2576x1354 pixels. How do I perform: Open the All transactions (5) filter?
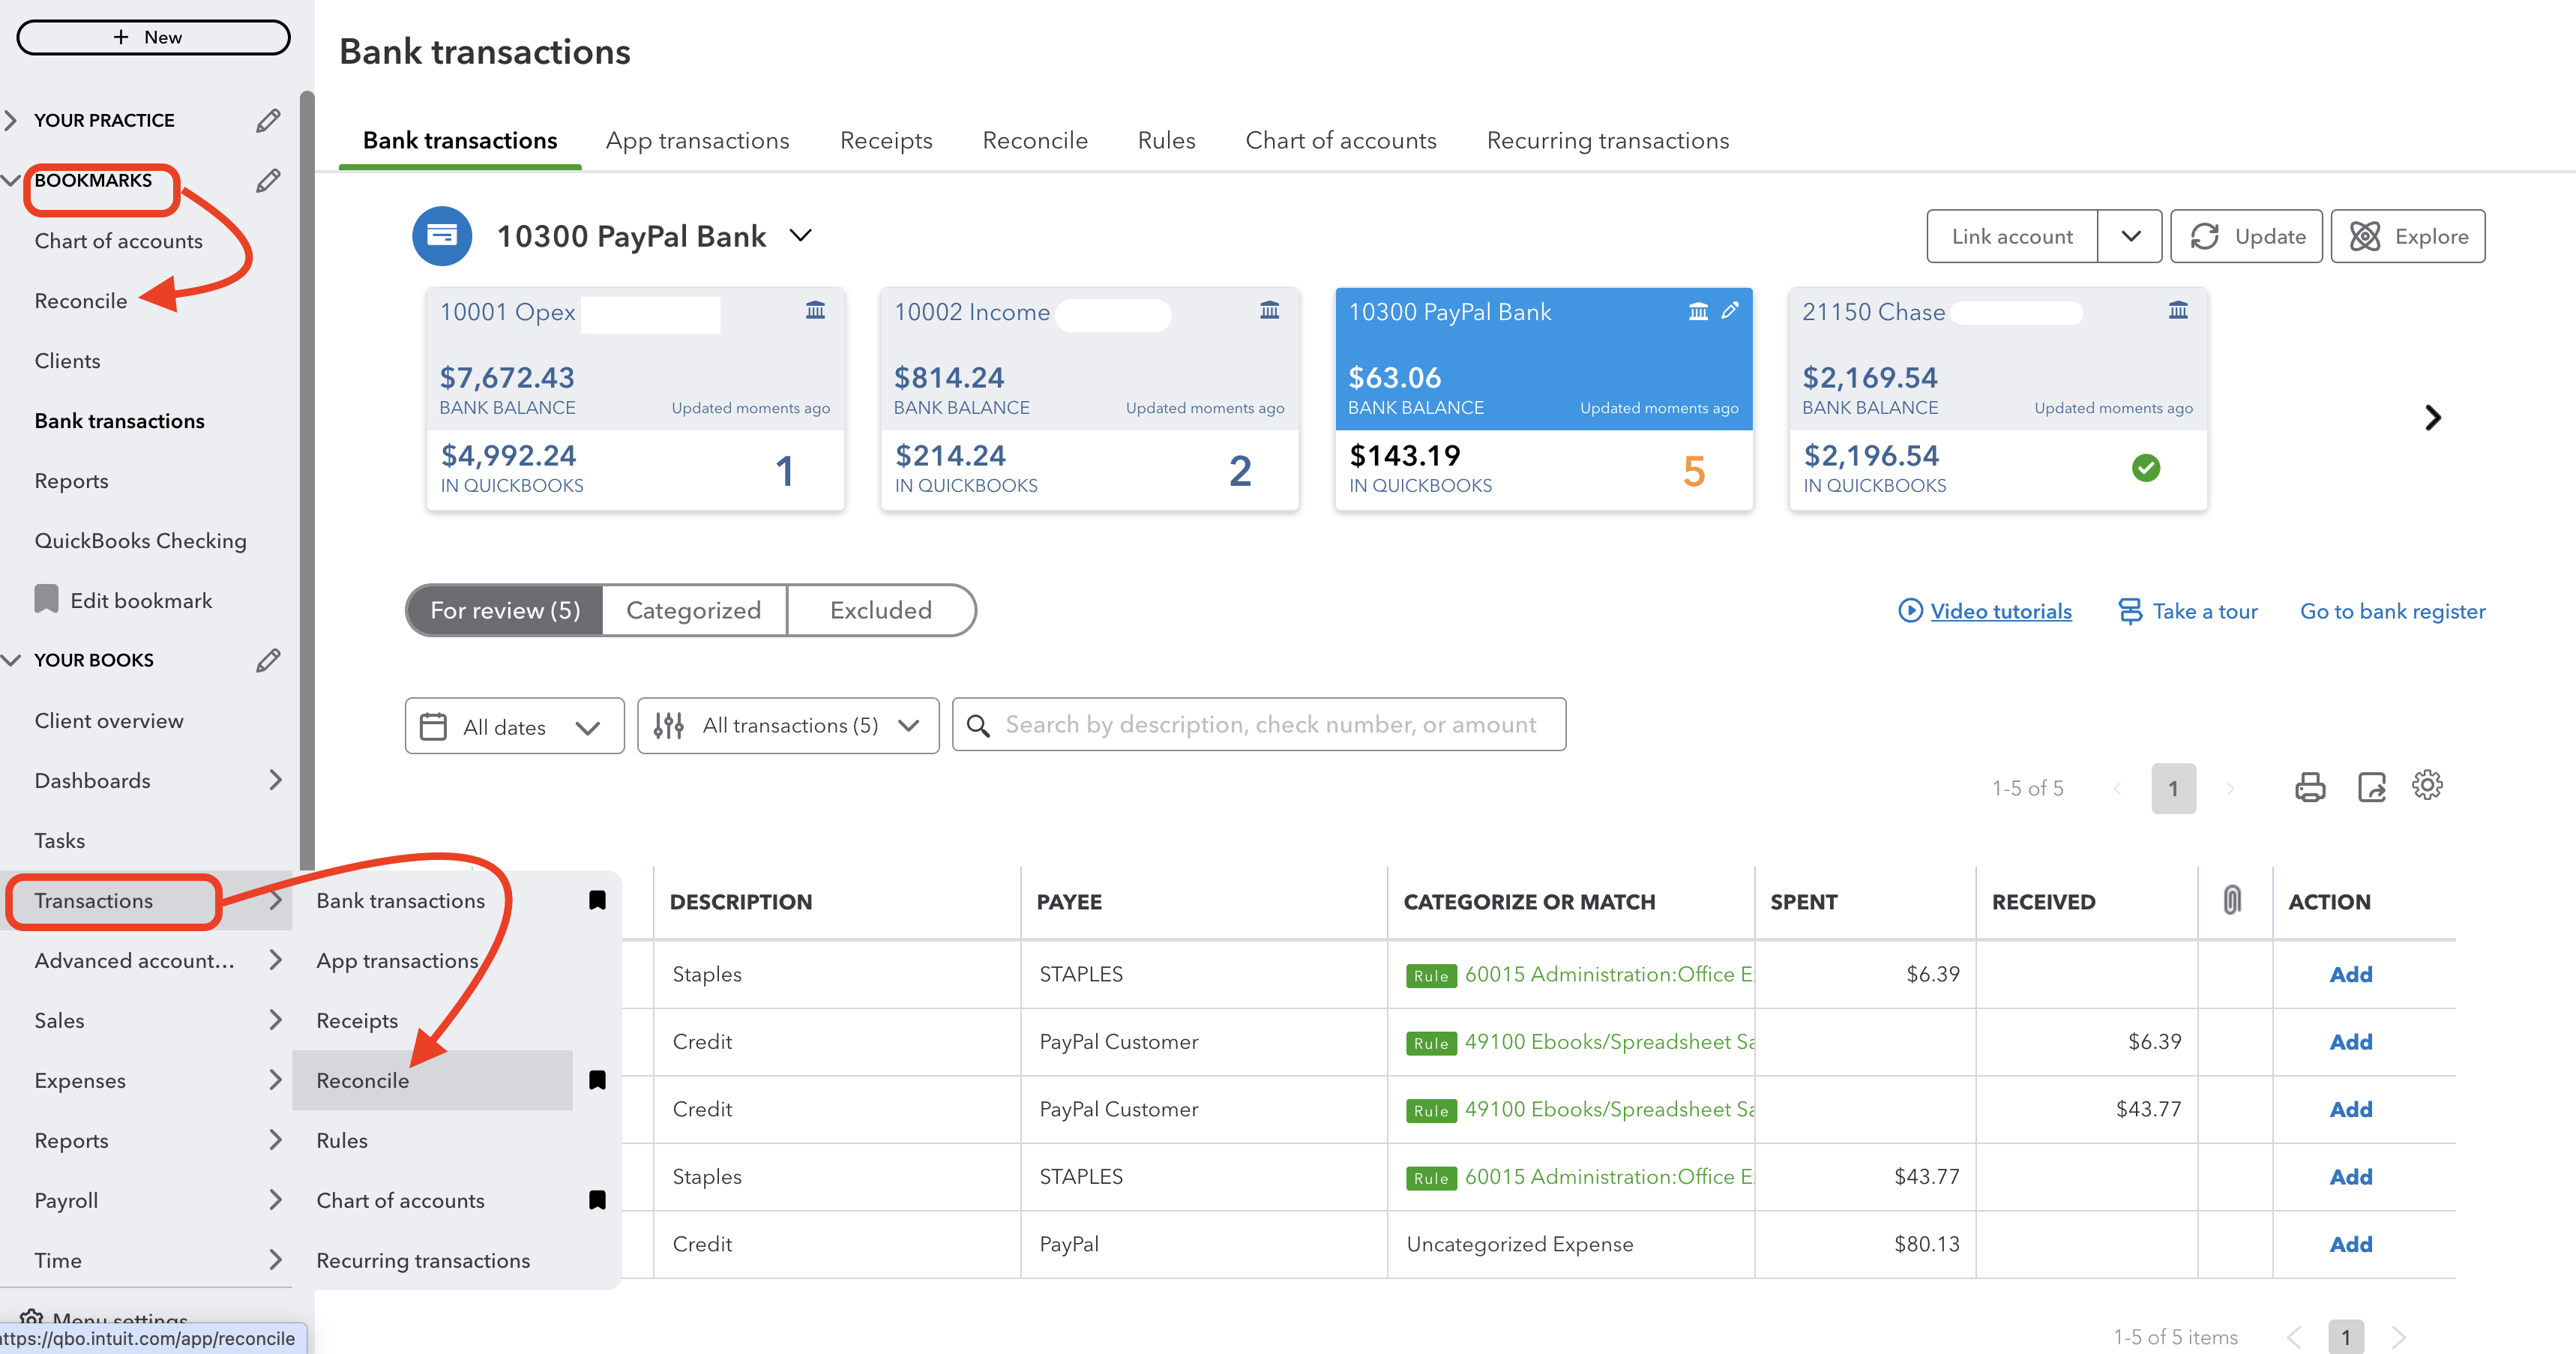tap(788, 726)
